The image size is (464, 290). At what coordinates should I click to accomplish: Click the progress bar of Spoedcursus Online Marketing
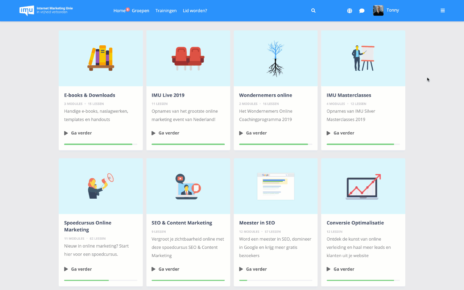(101, 280)
